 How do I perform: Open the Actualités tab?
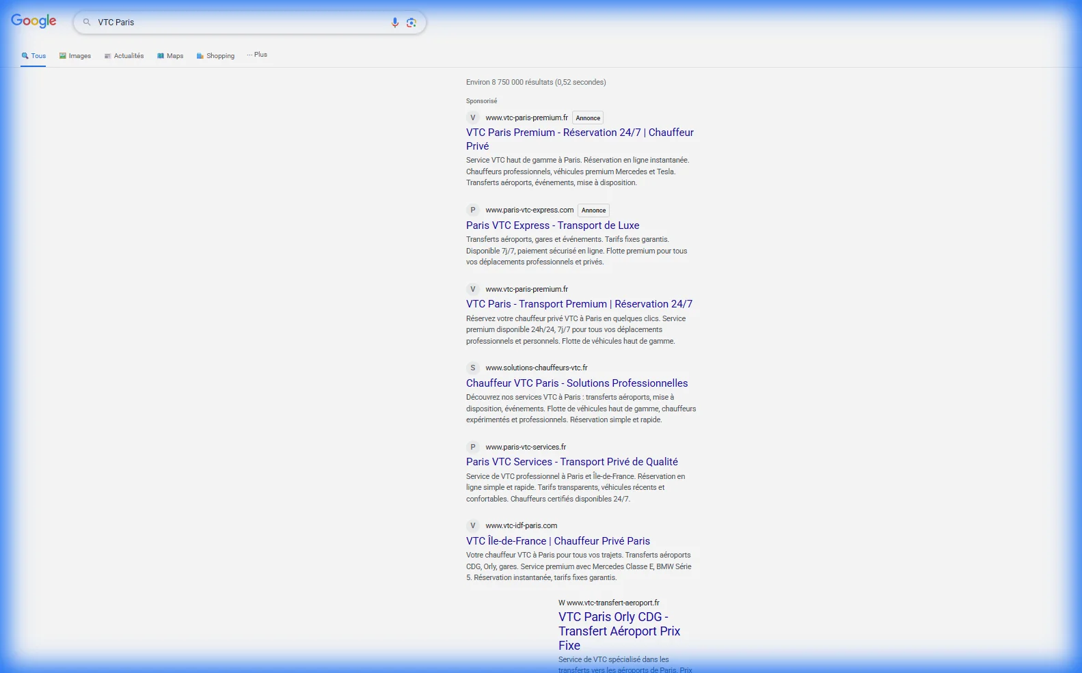(124, 56)
